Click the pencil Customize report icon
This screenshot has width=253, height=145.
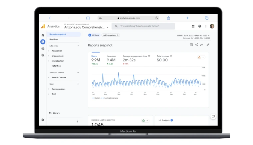tap(208, 45)
